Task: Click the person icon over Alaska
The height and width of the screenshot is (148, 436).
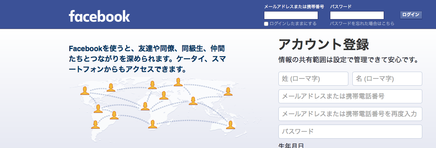Action: (85, 90)
